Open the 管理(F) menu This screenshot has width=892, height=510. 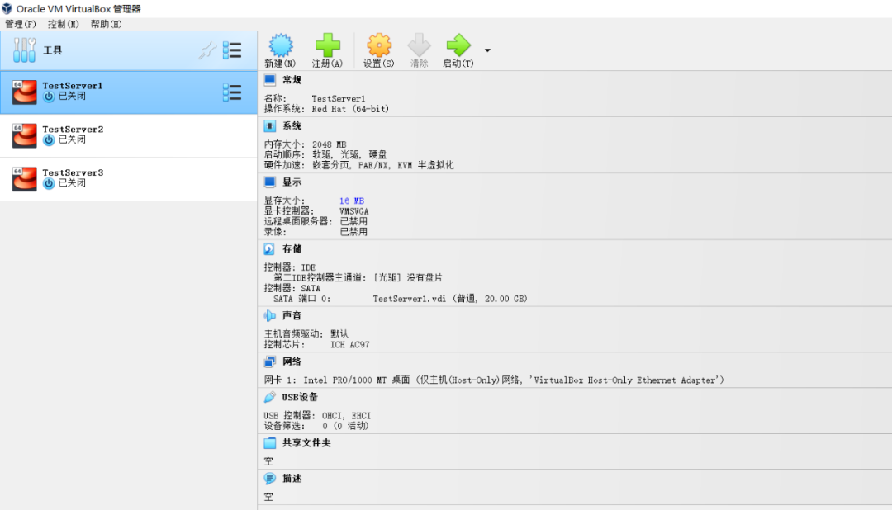[21, 24]
